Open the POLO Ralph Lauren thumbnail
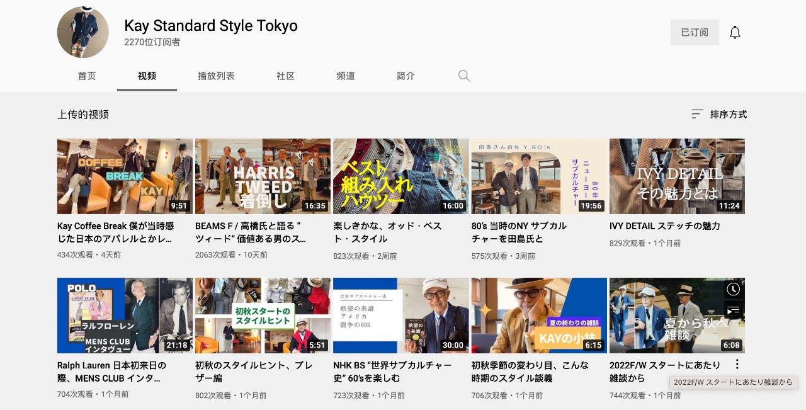This screenshot has height=410, width=806. (125, 316)
